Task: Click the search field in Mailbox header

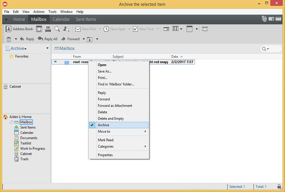Action: pyautogui.click(x=274, y=49)
